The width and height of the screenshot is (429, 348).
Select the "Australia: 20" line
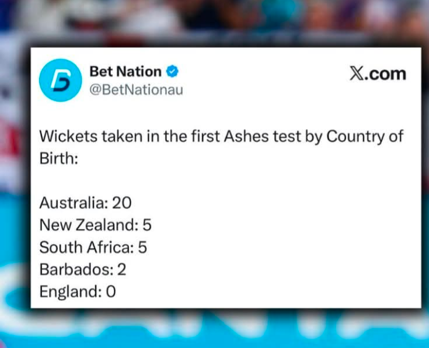tap(85, 203)
